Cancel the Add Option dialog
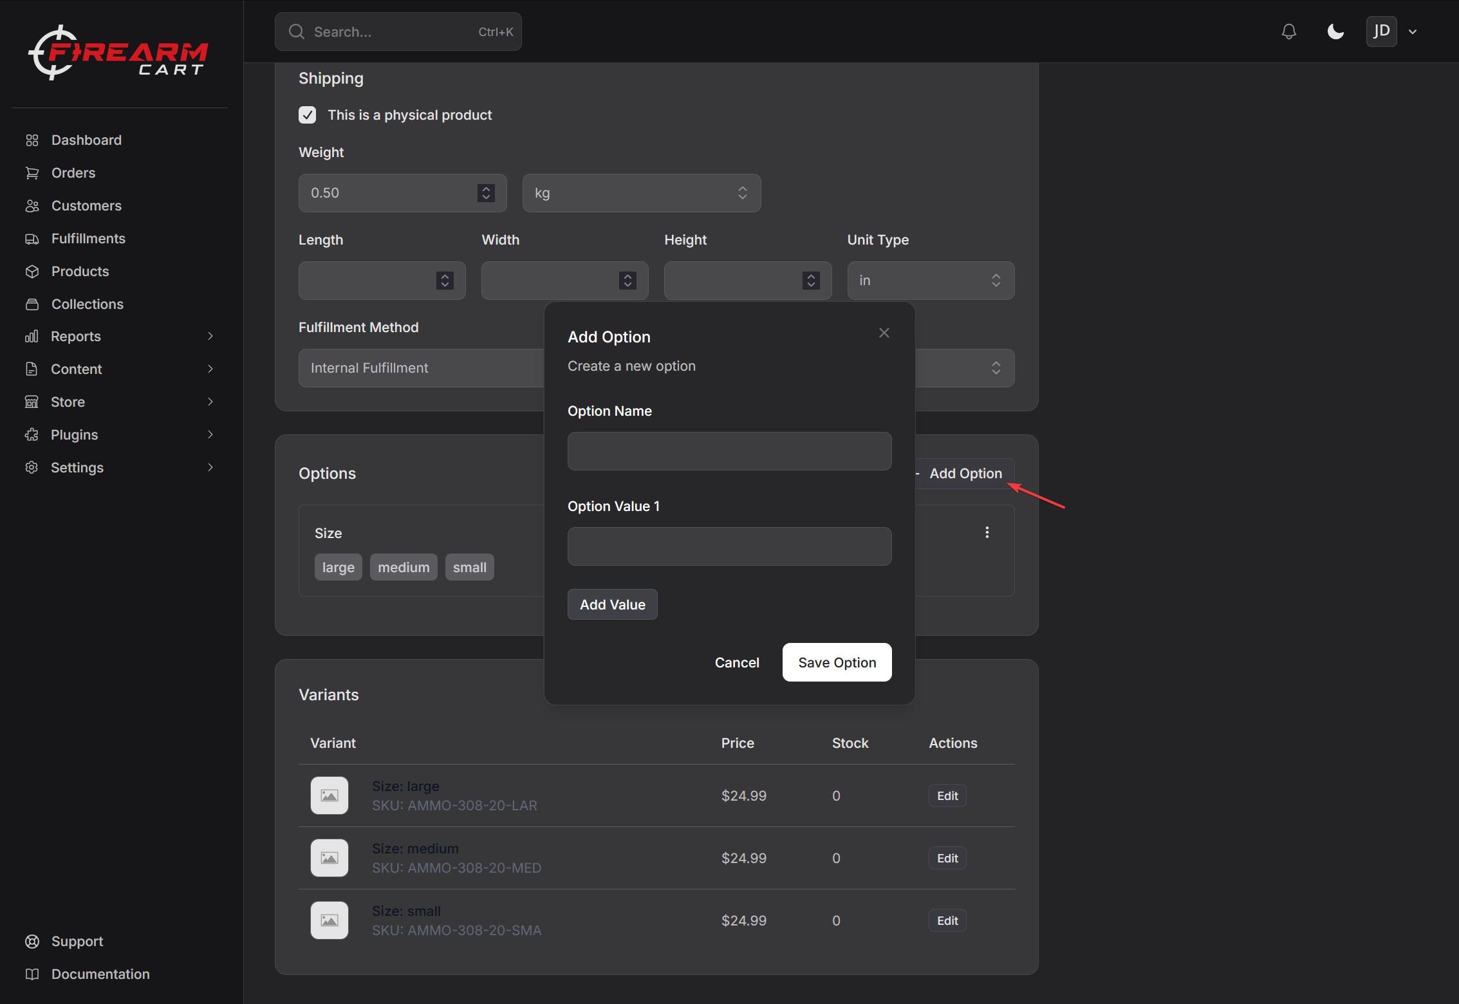The width and height of the screenshot is (1459, 1004). (x=737, y=662)
